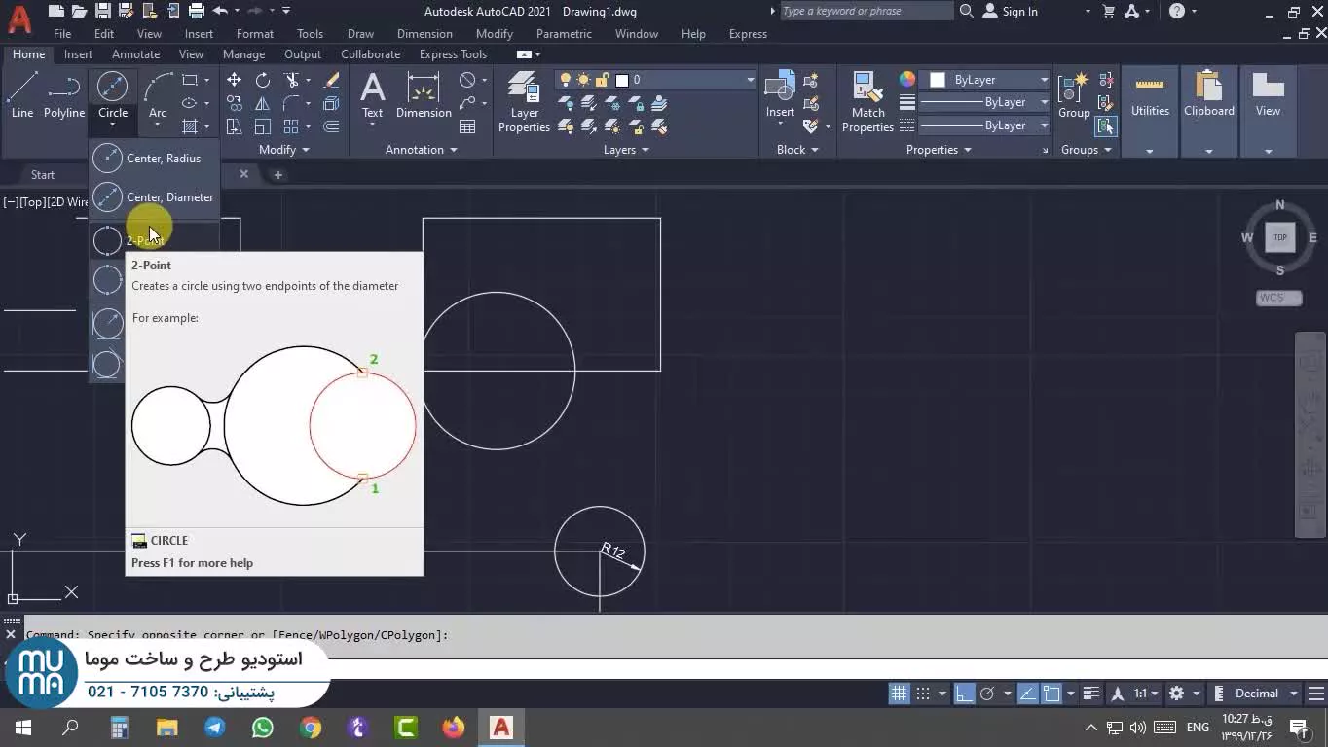The image size is (1328, 747).
Task: Open the object color ByLayer dropdown
Action: 1044,80
